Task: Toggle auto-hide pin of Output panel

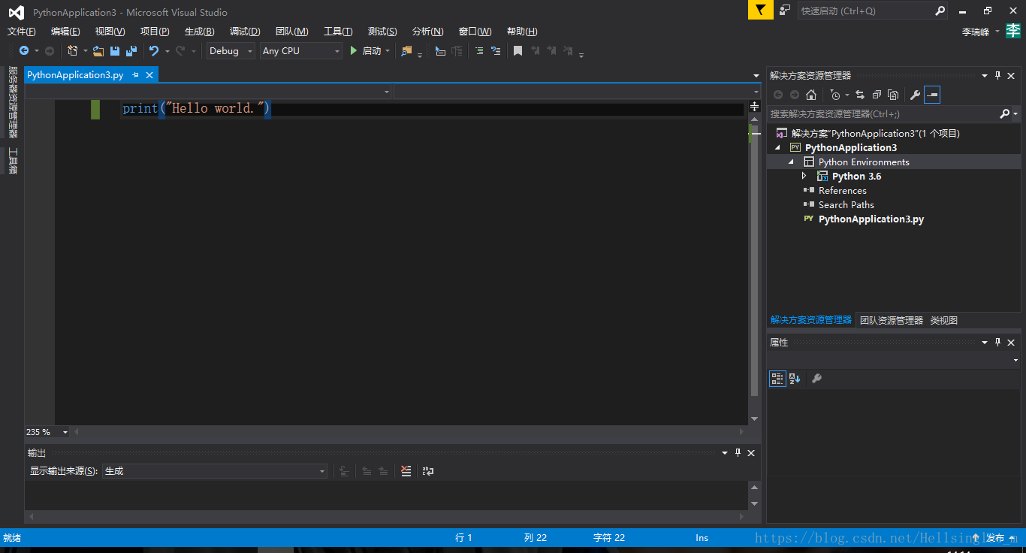Action: 738,452
